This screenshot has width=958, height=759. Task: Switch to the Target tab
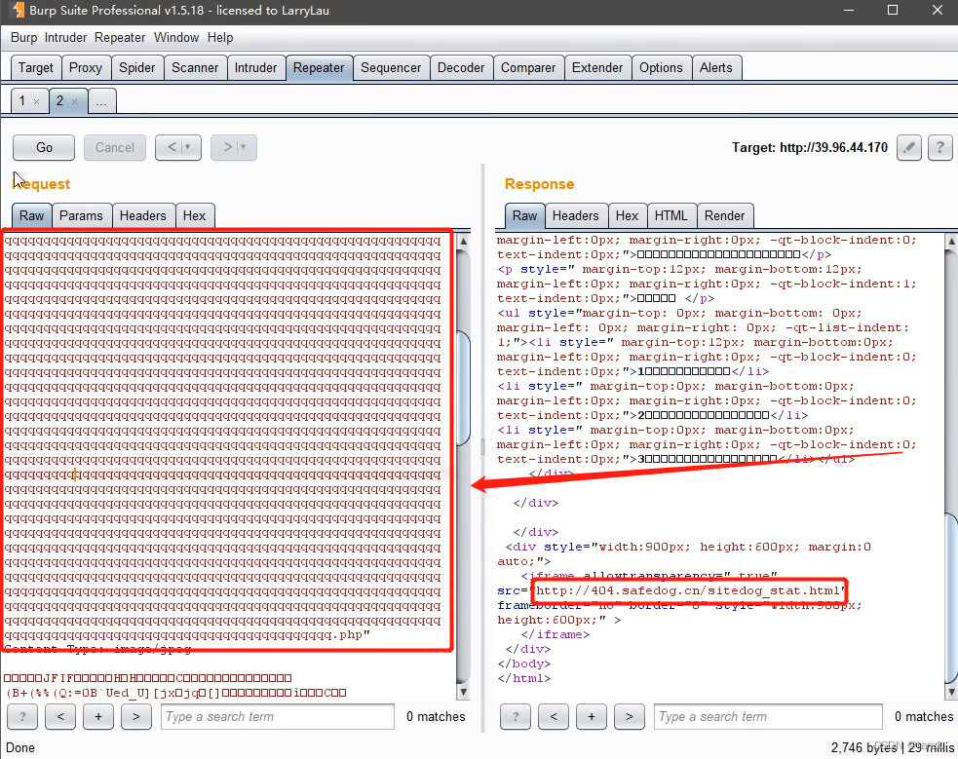coord(36,68)
